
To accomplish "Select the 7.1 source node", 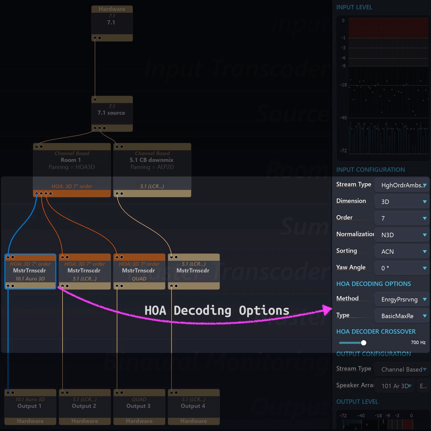I will [x=112, y=113].
